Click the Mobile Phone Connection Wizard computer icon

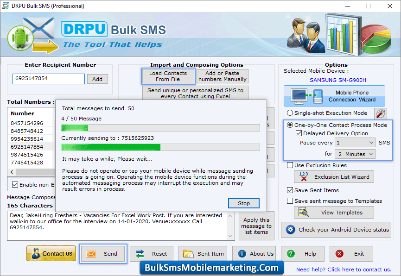(x=299, y=96)
